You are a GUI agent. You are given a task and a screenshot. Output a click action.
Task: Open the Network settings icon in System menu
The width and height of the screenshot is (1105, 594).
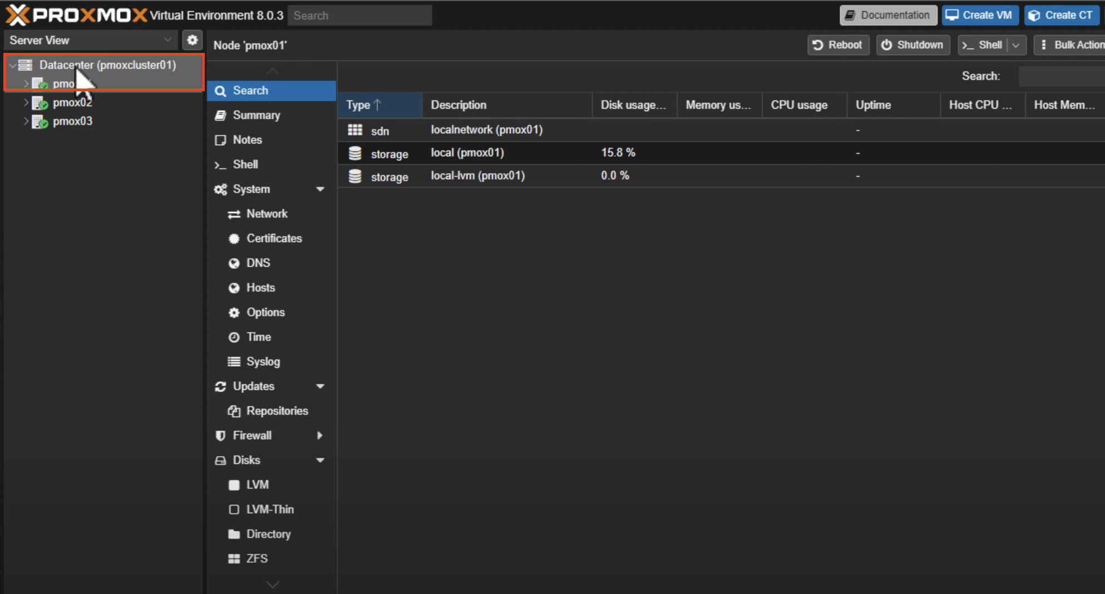[234, 213]
